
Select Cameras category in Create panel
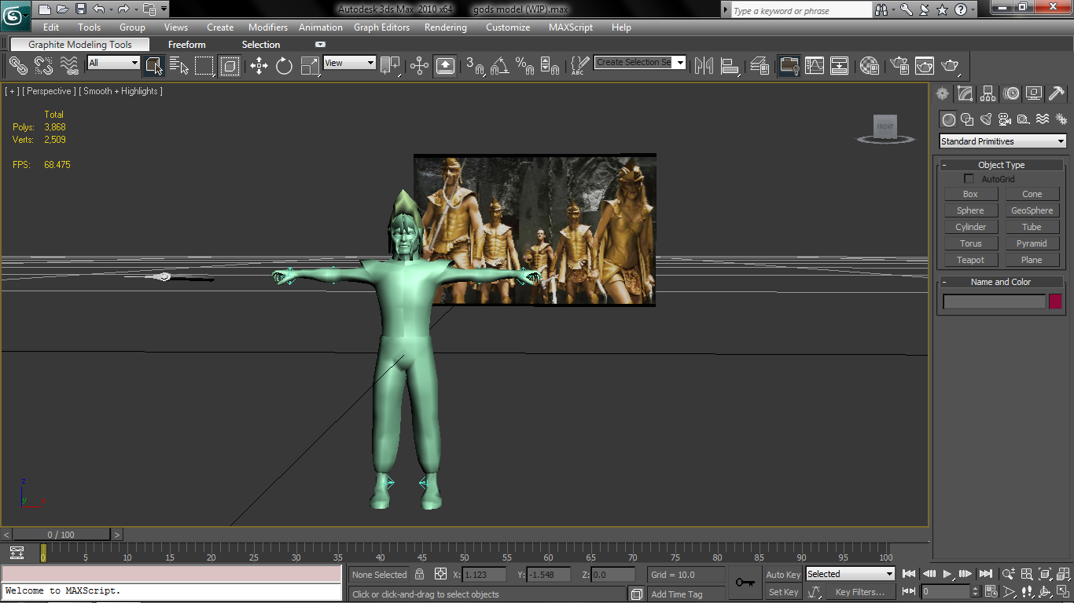pyautogui.click(x=1005, y=119)
